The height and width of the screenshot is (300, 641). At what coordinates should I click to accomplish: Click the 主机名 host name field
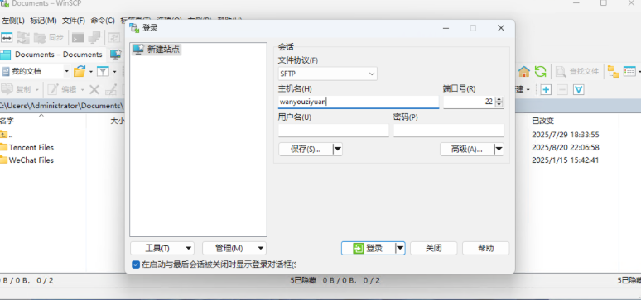pos(359,102)
